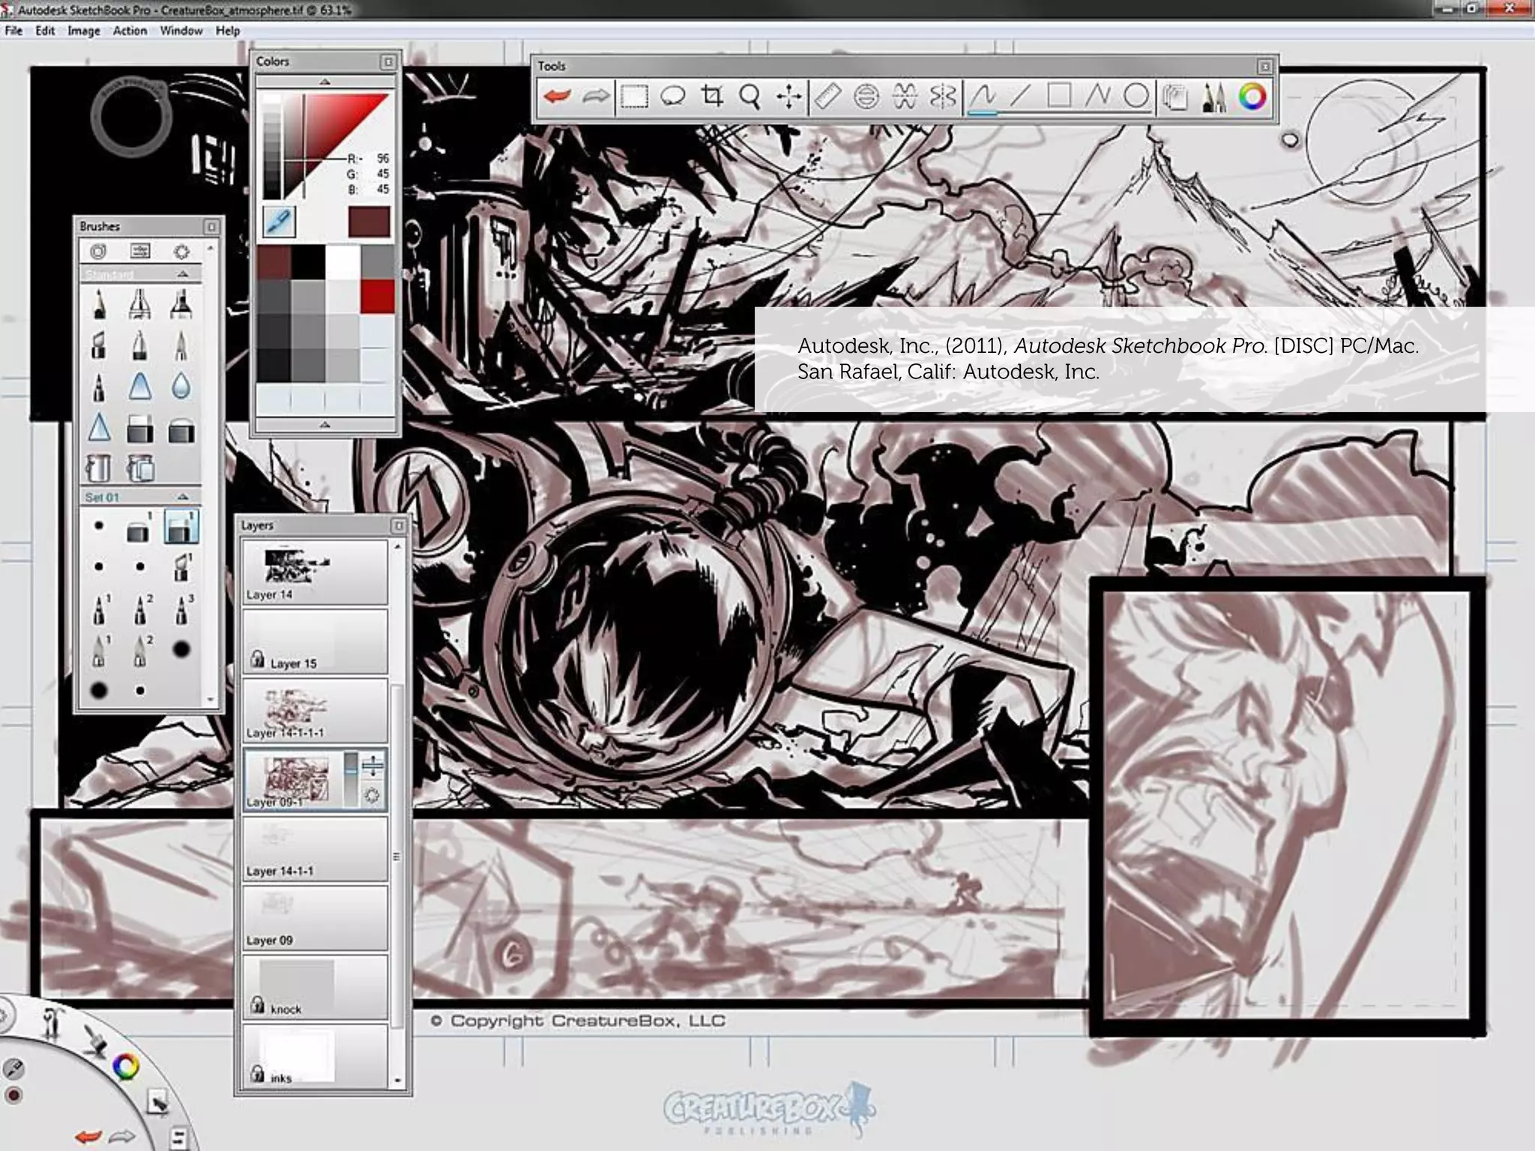Open the color wheel in Tools panel

click(x=1252, y=97)
